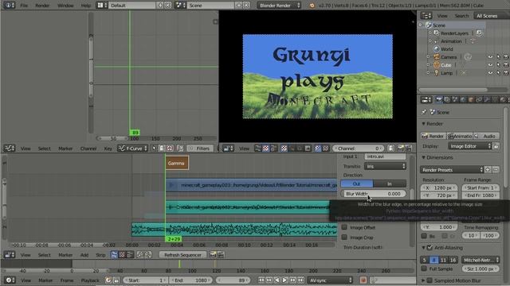Click the World icon in outliner

point(437,49)
